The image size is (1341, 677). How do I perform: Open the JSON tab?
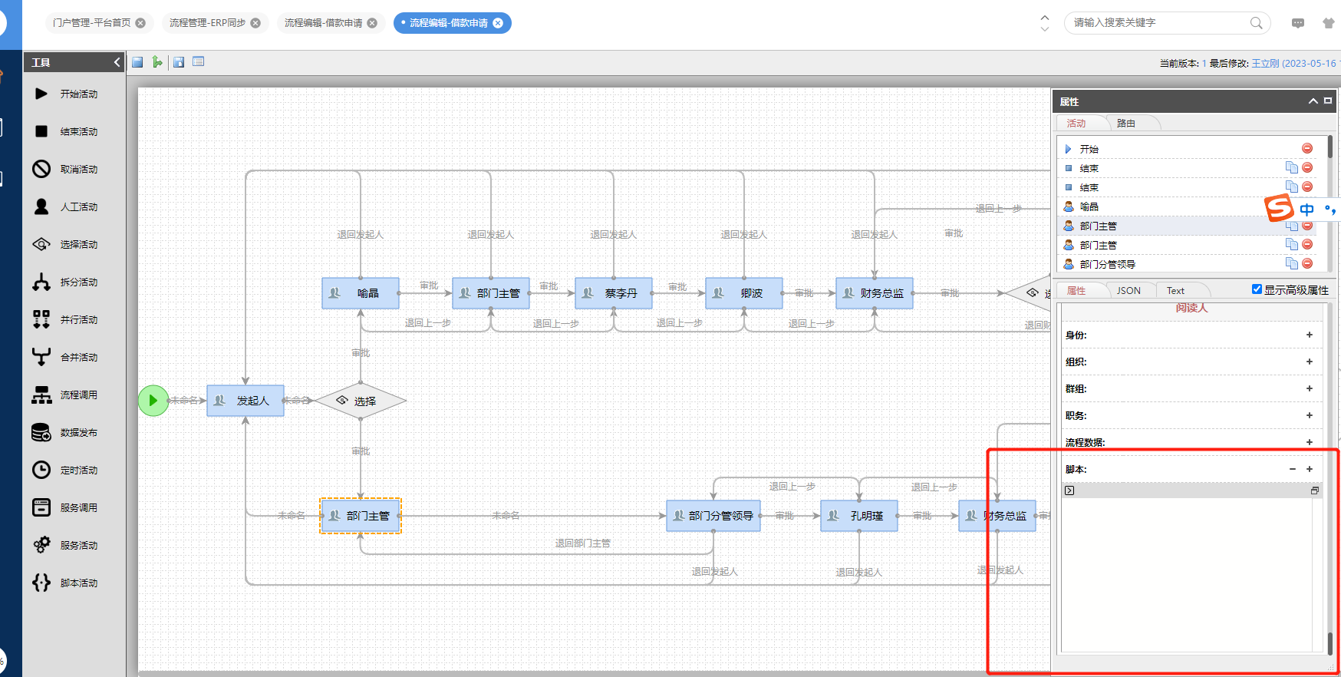pyautogui.click(x=1128, y=290)
